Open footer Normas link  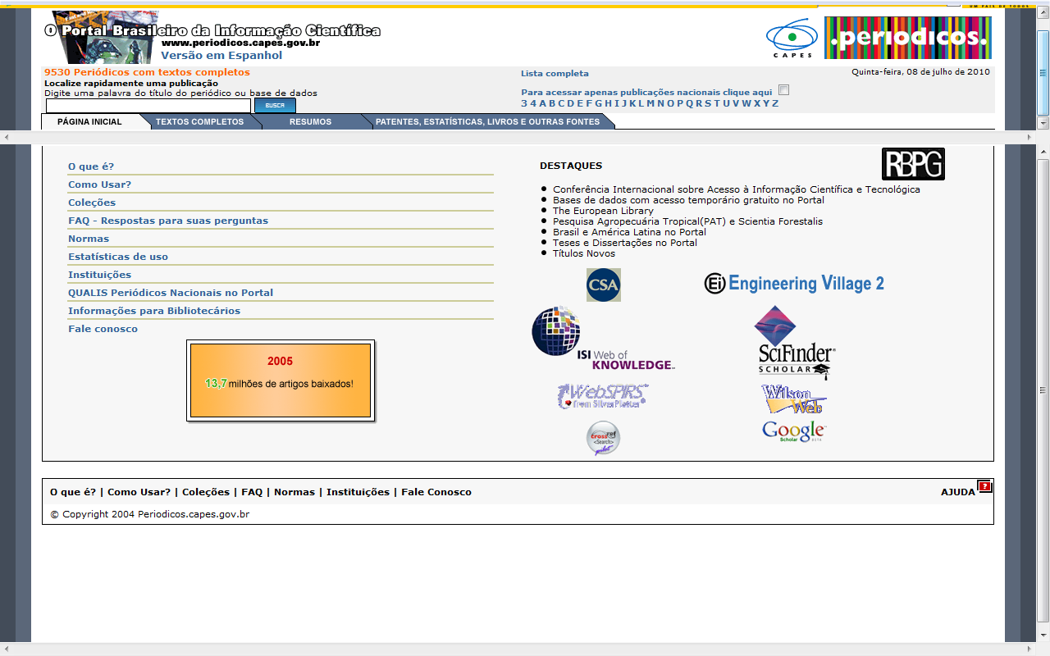[x=294, y=492]
